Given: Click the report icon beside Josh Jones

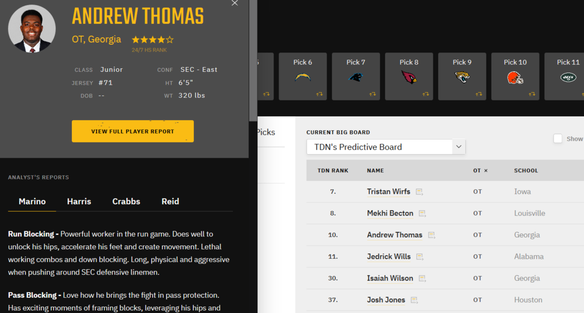Looking at the screenshot, I should click(414, 300).
